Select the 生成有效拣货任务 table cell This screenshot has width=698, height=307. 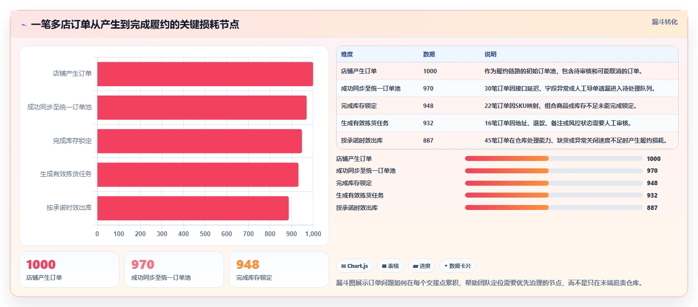pyautogui.click(x=365, y=123)
